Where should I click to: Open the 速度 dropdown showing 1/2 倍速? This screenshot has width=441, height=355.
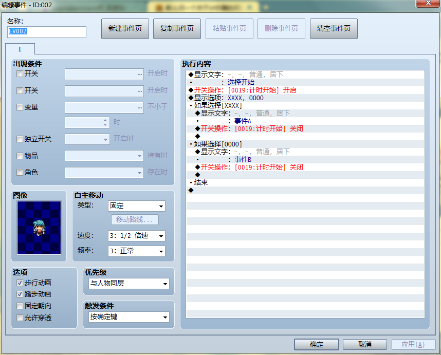click(x=137, y=236)
